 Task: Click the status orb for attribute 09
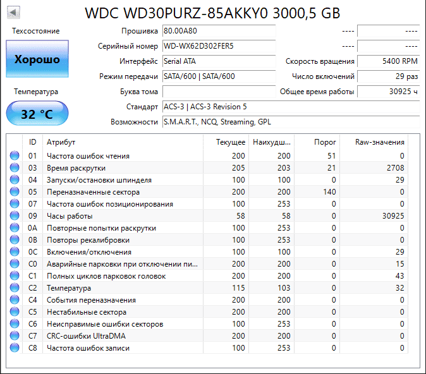pyautogui.click(x=15, y=215)
